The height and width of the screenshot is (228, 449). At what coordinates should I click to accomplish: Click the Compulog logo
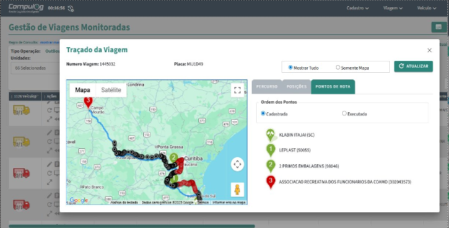pos(26,7)
